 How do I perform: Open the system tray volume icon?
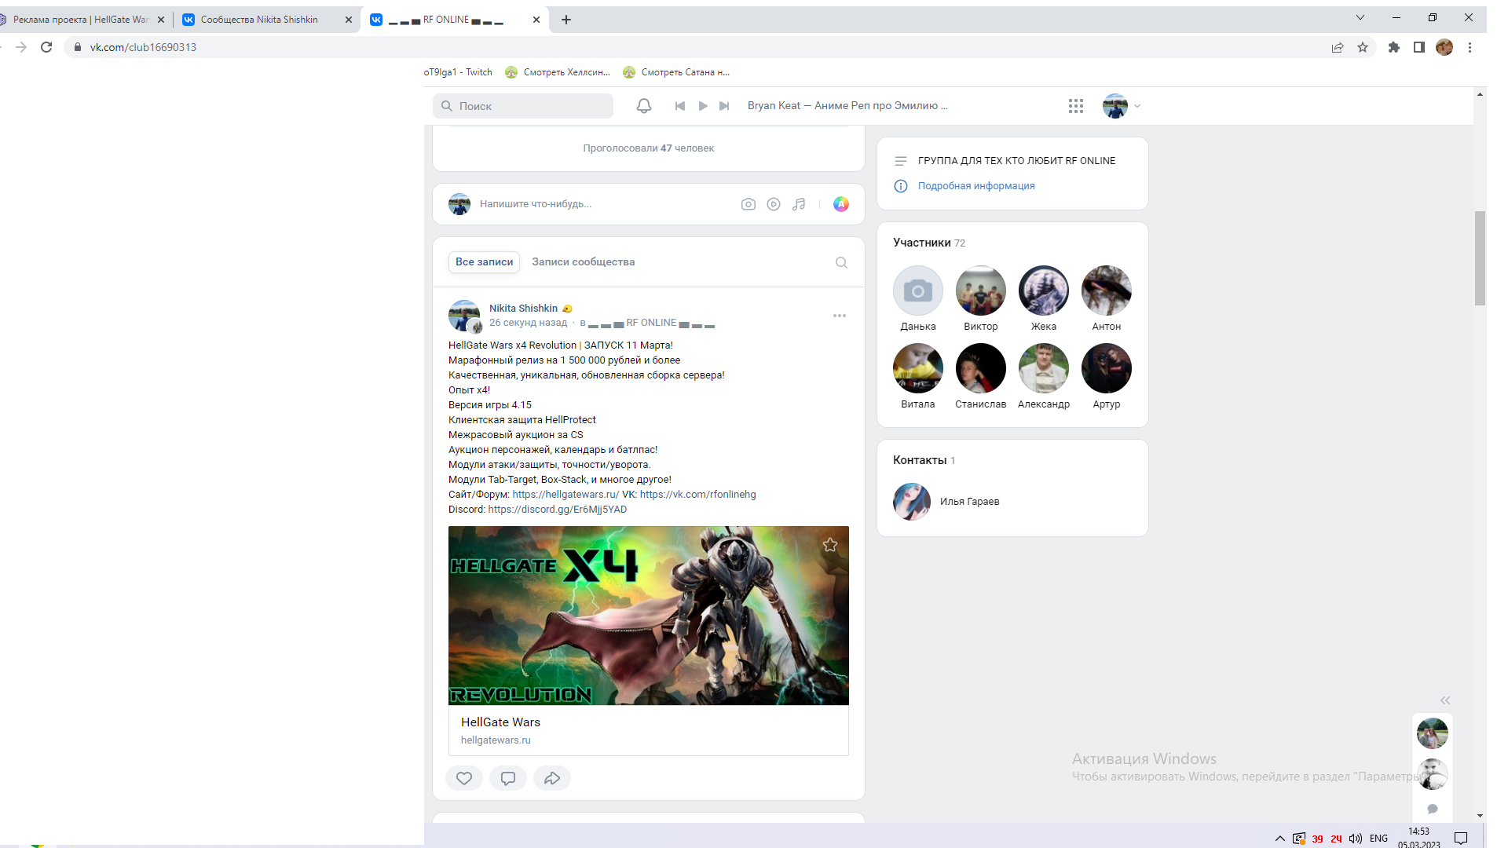coord(1356,839)
